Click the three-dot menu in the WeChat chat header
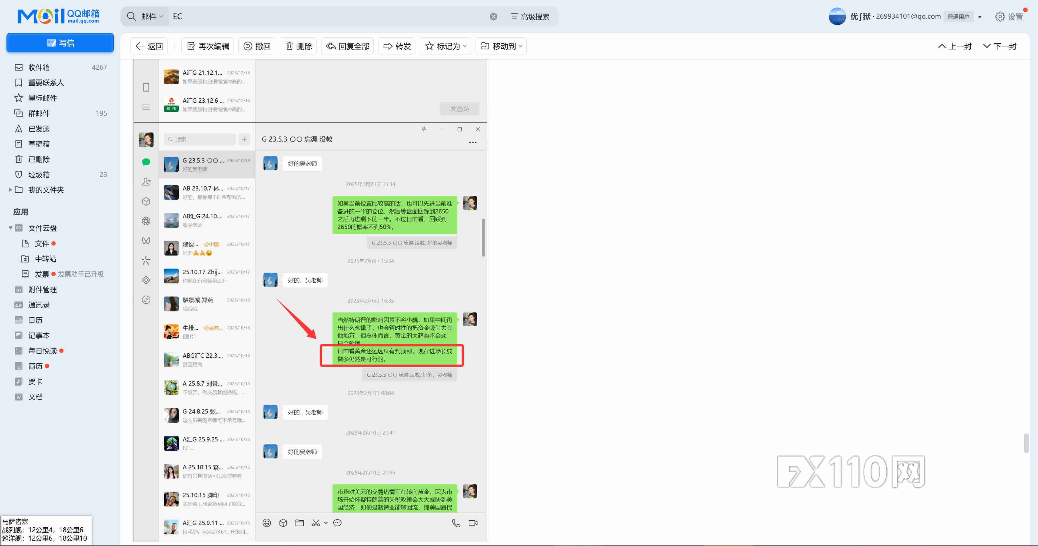This screenshot has width=1038, height=546. 473,142
